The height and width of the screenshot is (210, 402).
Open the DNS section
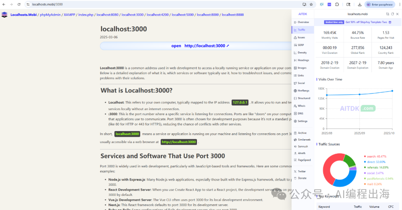(303, 113)
